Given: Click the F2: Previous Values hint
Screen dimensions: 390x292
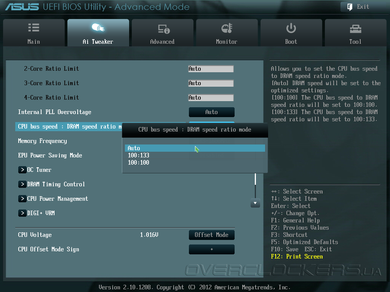Looking at the screenshot, I should click(300, 228).
